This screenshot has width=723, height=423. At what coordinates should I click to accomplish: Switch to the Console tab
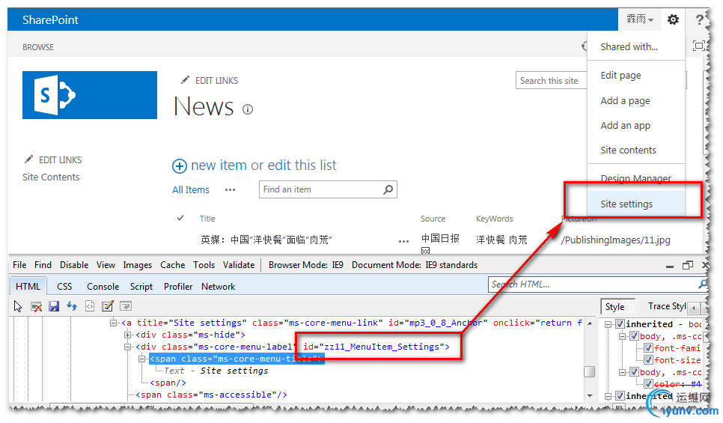(x=103, y=287)
